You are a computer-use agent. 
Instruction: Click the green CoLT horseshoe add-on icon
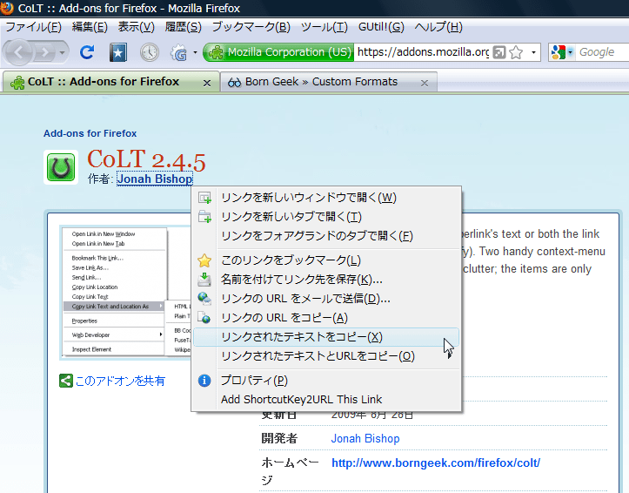point(61,167)
